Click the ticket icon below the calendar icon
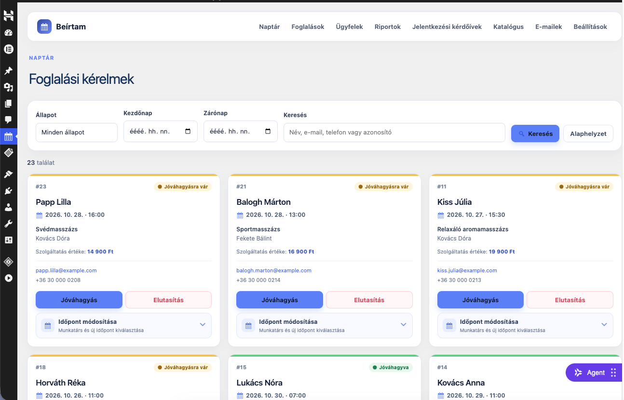This screenshot has width=624, height=400. point(8,153)
